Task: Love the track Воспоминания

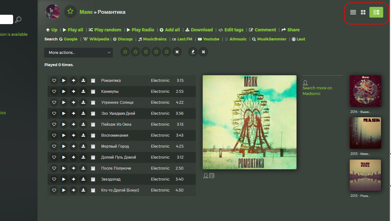Action: pyautogui.click(x=54, y=135)
